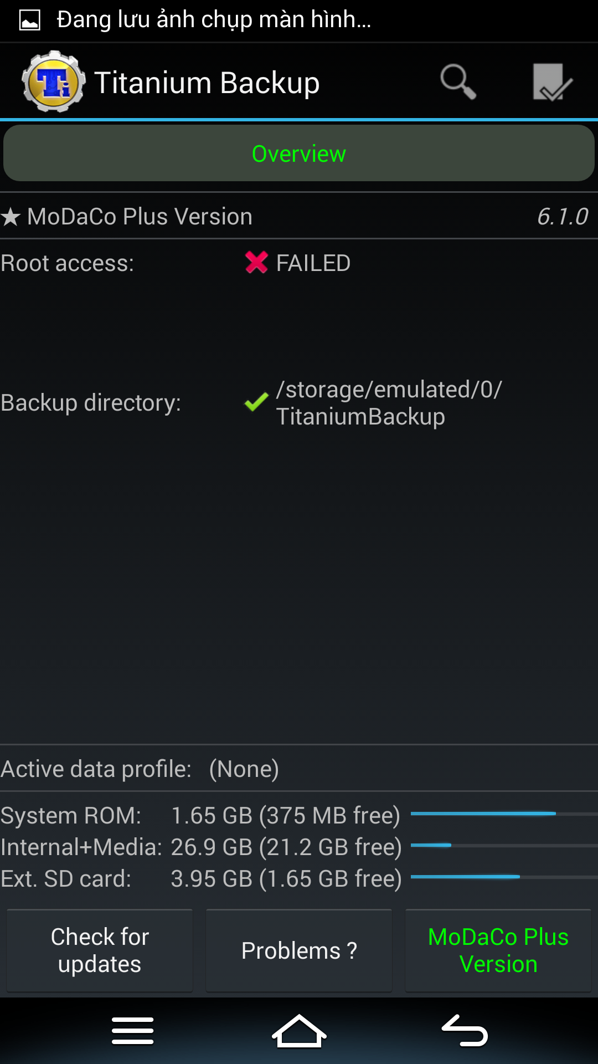Open the Android menu navigation button
Viewport: 598px width, 1064px height.
point(133,1031)
